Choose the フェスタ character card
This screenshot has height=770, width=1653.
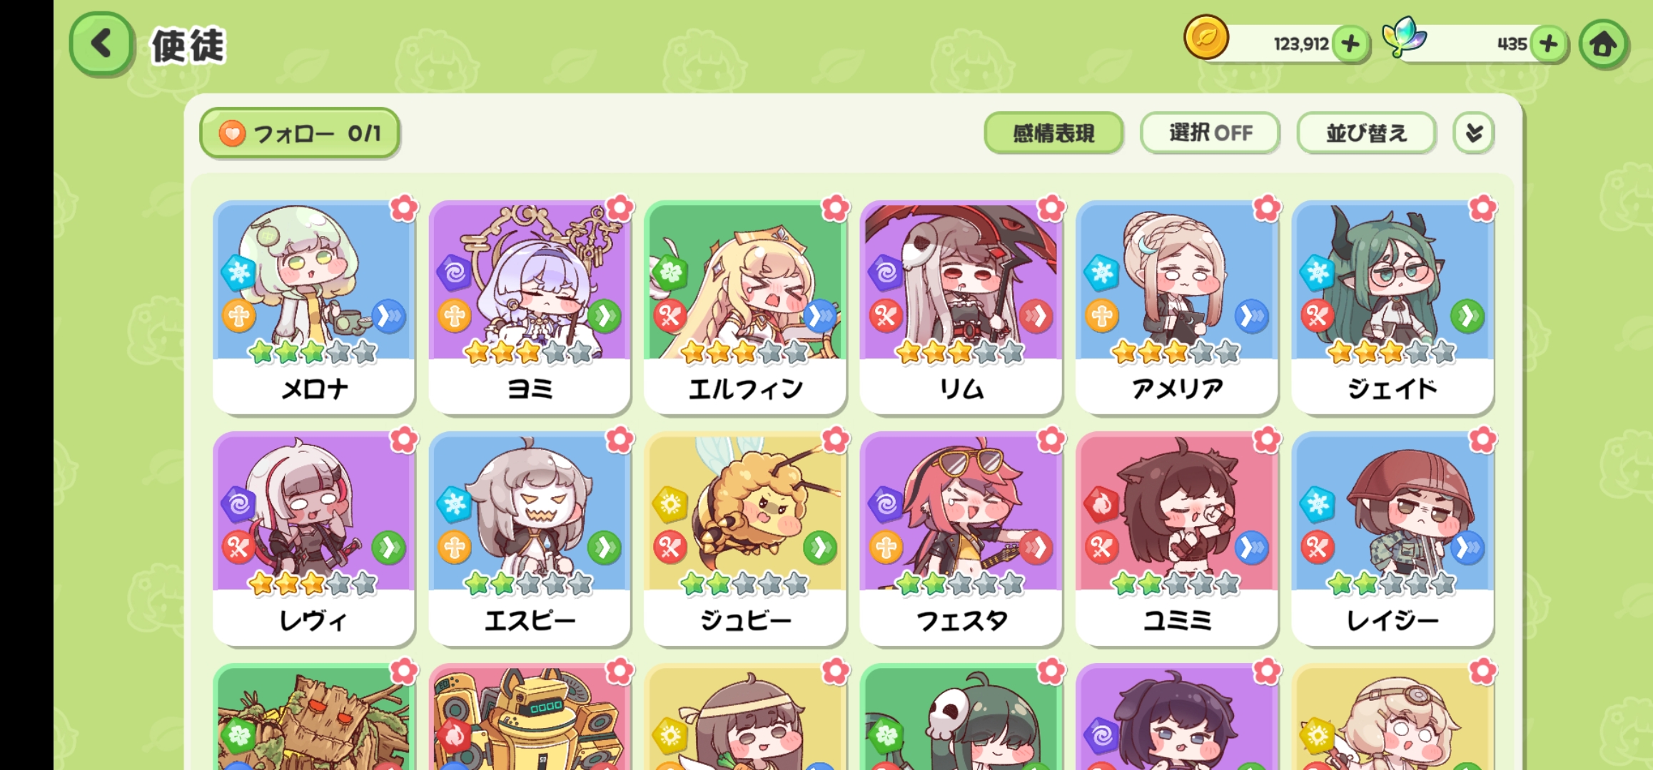pyautogui.click(x=961, y=539)
